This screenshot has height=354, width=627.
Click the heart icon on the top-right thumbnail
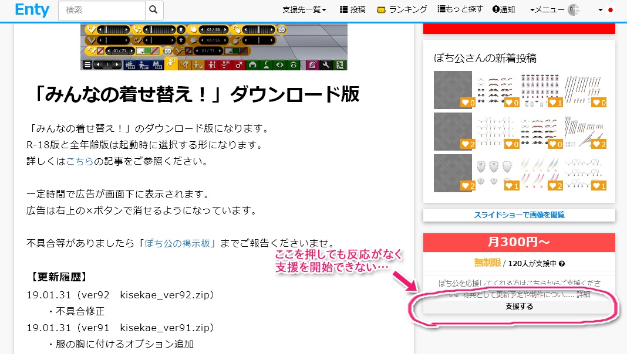click(598, 102)
